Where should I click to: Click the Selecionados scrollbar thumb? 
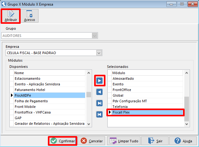point(186,109)
